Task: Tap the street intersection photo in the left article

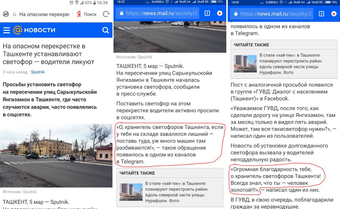Action: point(56,156)
